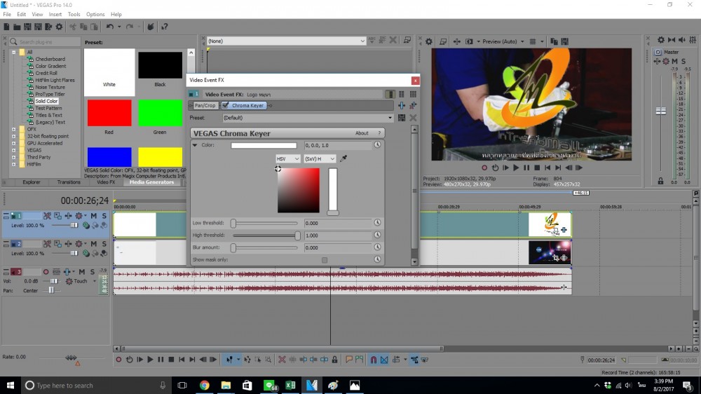The image size is (701, 394).
Task: Enable the Show mask only checkbox
Action: pyautogui.click(x=325, y=260)
